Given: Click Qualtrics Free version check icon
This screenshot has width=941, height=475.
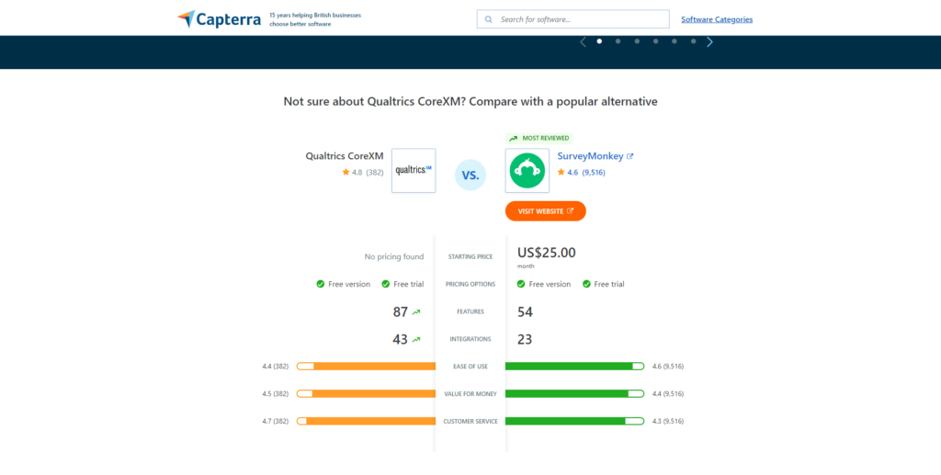Looking at the screenshot, I should [321, 284].
